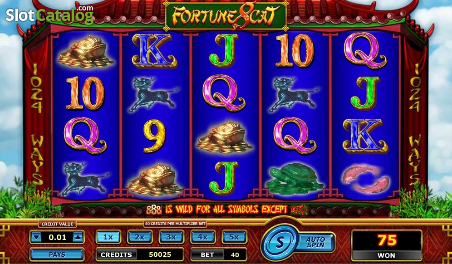Start Auto Spin
Viewport: 452px width, 264px height.
pos(316,242)
